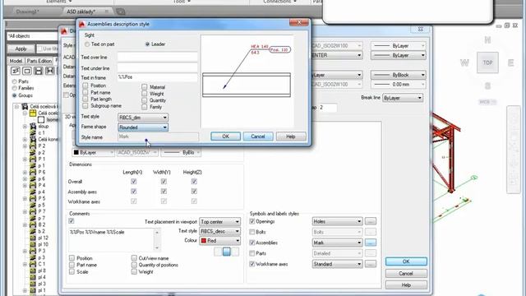Click the fourth icon in the inspector toolbar

pyautogui.click(x=49, y=71)
